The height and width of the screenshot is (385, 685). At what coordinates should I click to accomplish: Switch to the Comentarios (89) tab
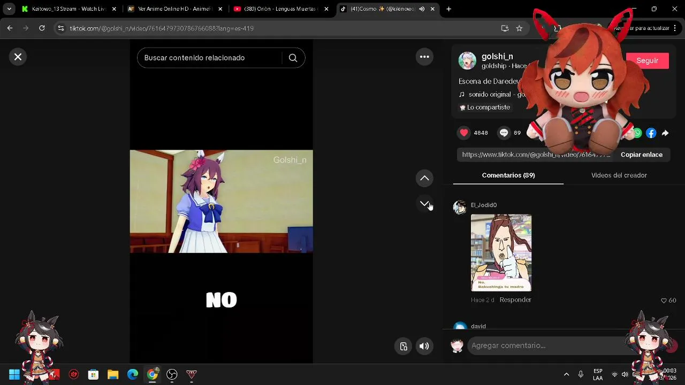click(508, 175)
